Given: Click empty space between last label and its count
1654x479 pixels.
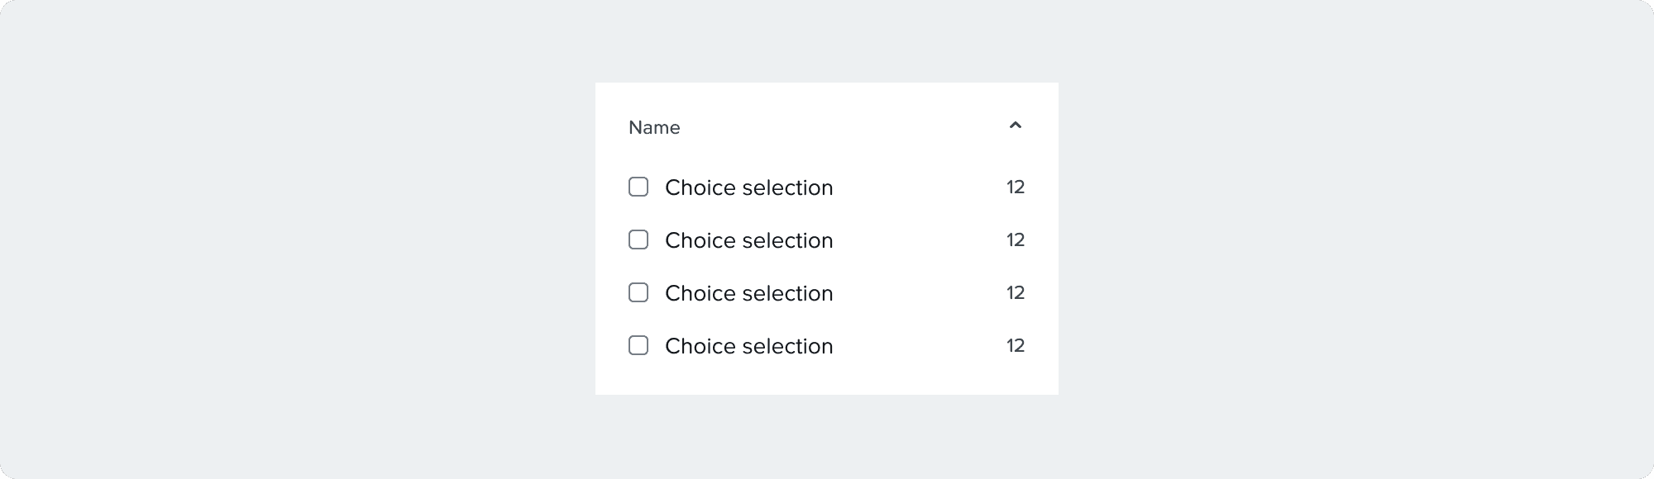Looking at the screenshot, I should (x=918, y=346).
